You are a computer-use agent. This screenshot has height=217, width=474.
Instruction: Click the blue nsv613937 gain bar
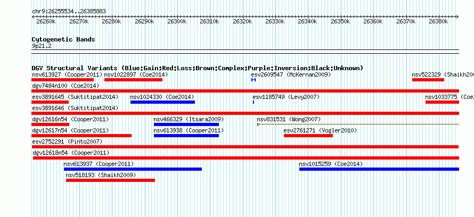133,169
